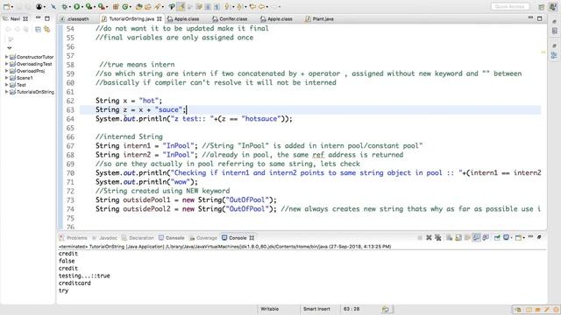Open the Problems view tab
The height and width of the screenshot is (315, 561).
click(x=74, y=238)
